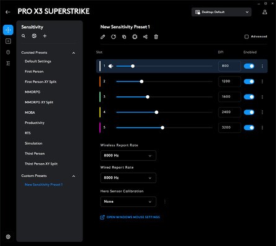
Task: Edit the 1600 DPI value field
Action: (x=229, y=96)
